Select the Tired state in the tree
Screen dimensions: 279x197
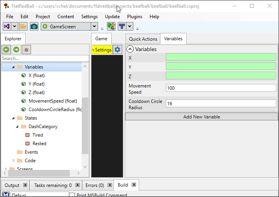point(38,135)
